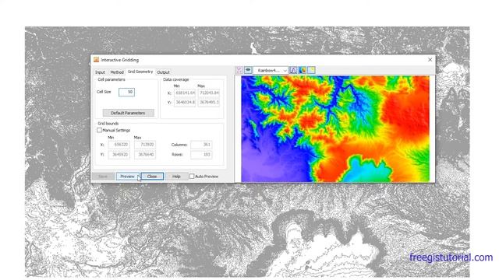
Task: Click the scatter points icon in preview toolbar
Action: 239,70
